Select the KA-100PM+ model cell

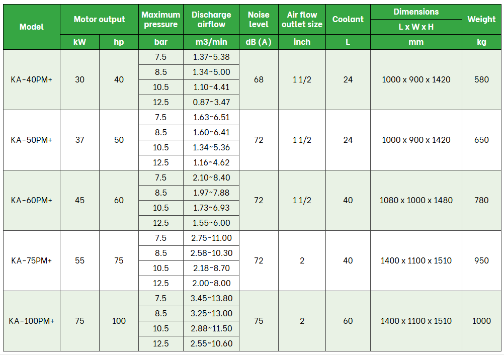32,321
